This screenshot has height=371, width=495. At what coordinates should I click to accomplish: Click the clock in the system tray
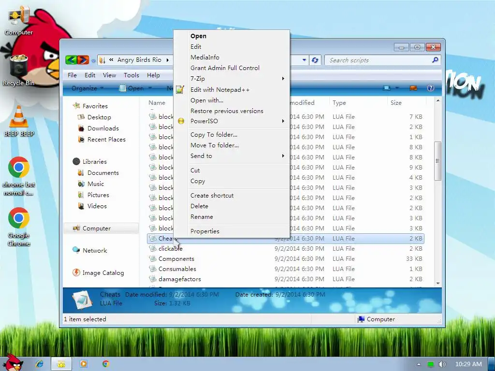coord(468,364)
